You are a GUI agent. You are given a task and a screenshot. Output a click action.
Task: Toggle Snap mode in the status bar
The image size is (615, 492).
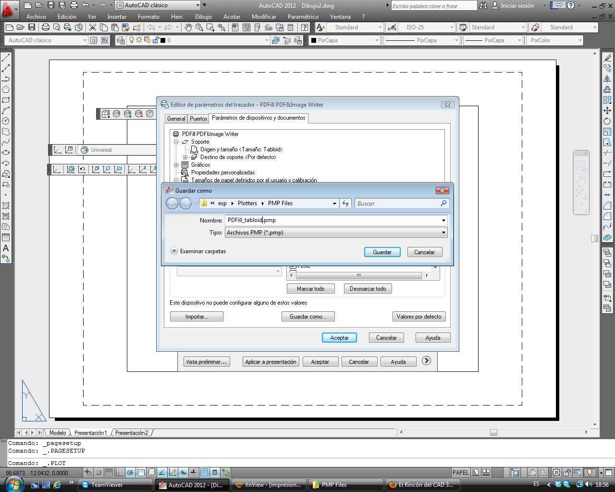click(x=98, y=472)
